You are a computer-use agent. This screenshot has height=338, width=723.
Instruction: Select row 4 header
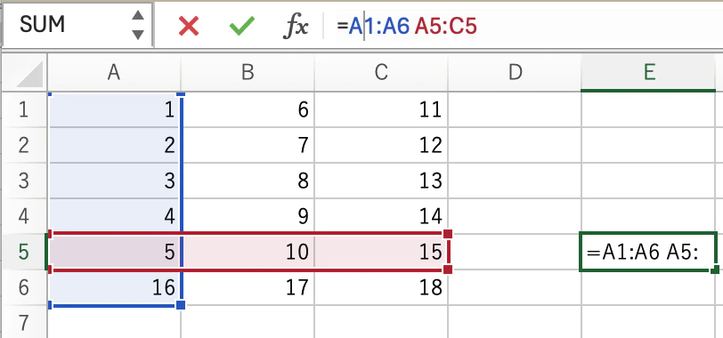[x=23, y=216]
